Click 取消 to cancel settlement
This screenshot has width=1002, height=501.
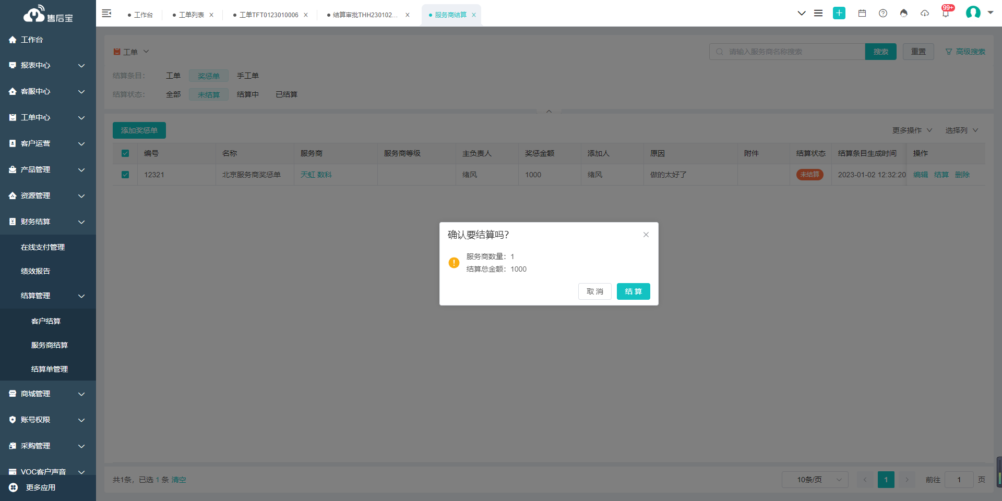[595, 291]
